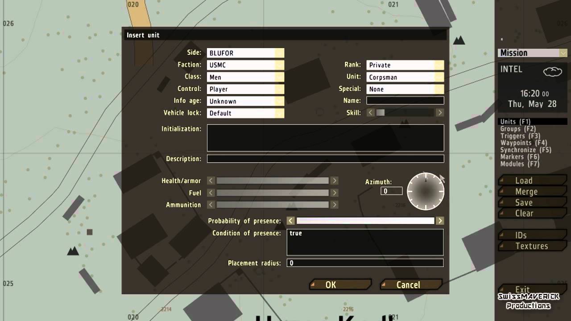Click the Skill slider track
571x321 pixels.
[405, 113]
